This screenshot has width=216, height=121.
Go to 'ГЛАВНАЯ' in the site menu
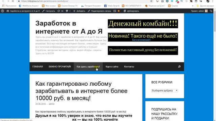tap(37, 67)
